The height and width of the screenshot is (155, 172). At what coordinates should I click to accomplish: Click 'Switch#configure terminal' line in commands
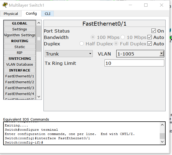click(x=31, y=130)
